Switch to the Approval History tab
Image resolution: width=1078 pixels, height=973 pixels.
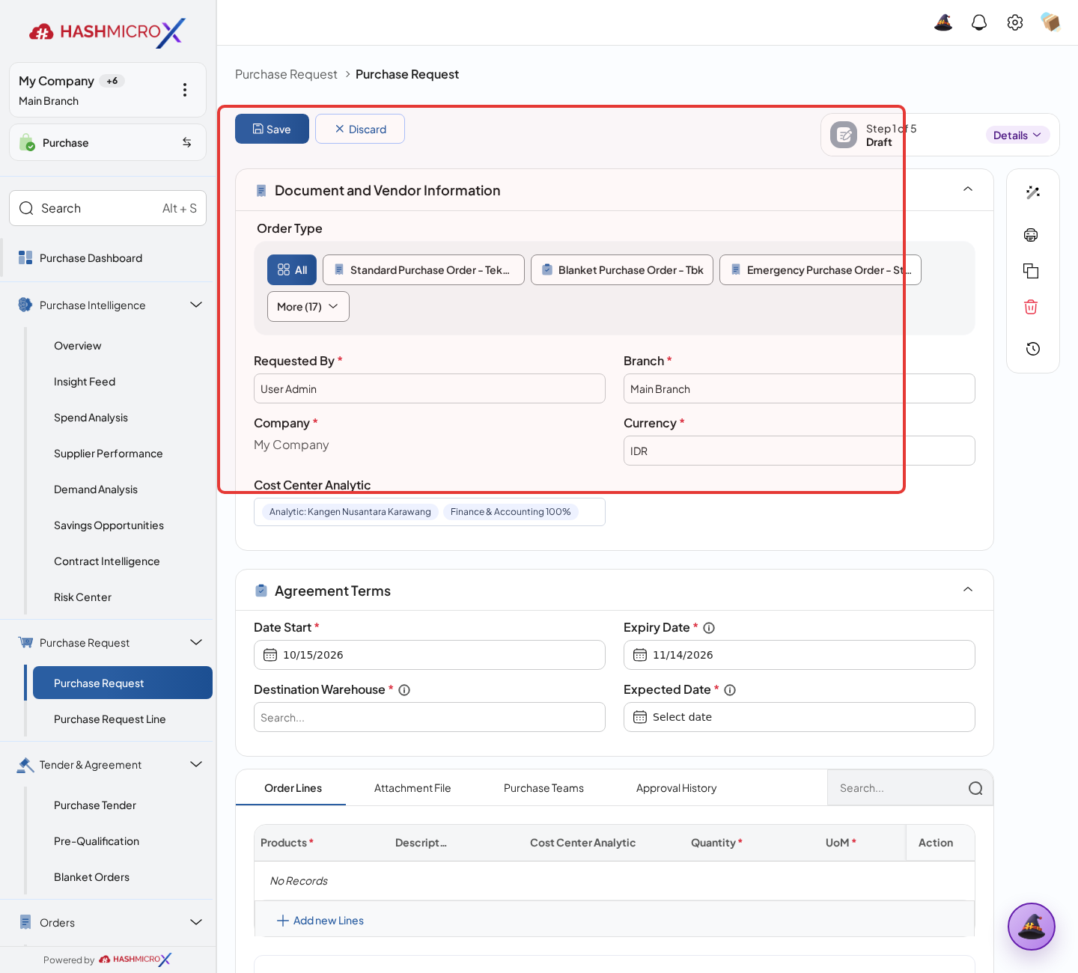677,788
